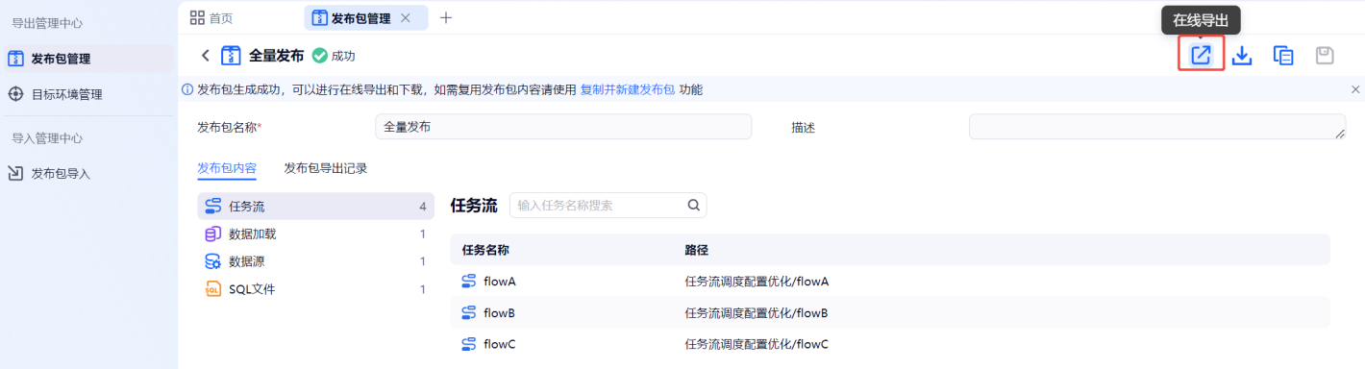The height and width of the screenshot is (369, 1365).
Task: Select the 发布包导出记录 tab
Action: (x=326, y=168)
